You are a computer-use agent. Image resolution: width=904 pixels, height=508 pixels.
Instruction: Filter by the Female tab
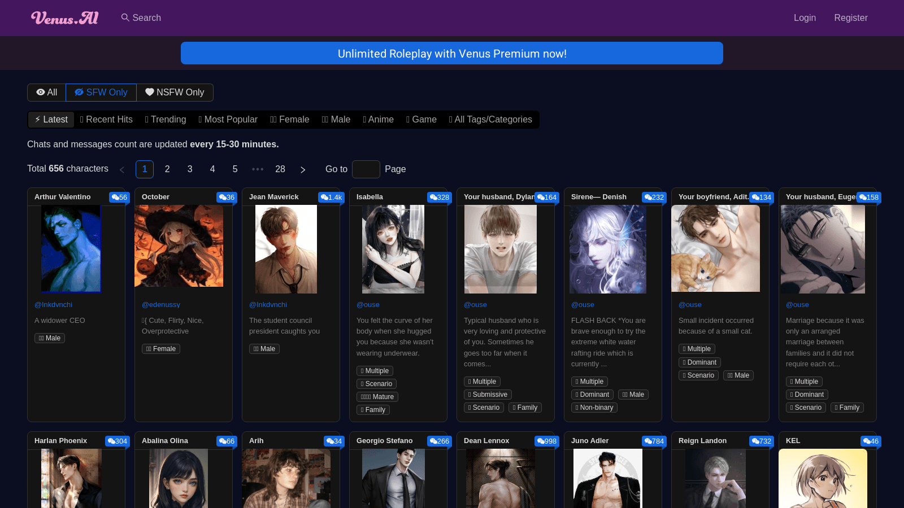click(x=290, y=120)
